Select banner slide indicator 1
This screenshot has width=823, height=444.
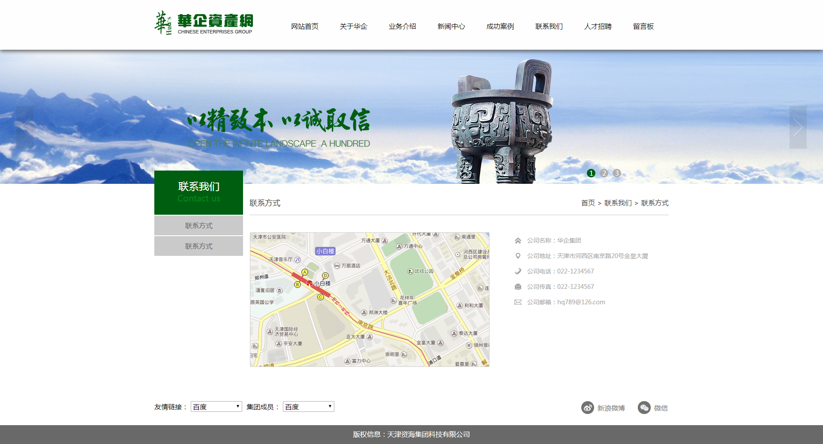click(591, 173)
